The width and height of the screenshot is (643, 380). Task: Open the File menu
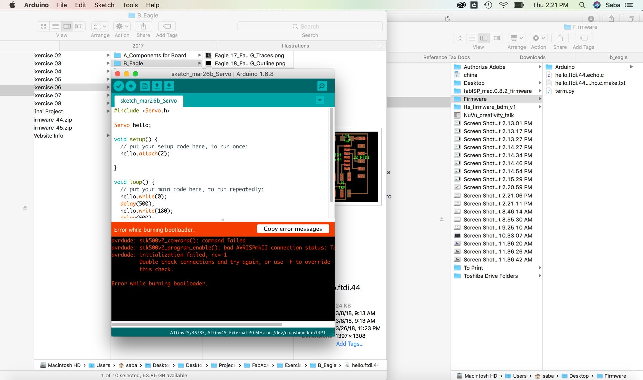(x=62, y=5)
